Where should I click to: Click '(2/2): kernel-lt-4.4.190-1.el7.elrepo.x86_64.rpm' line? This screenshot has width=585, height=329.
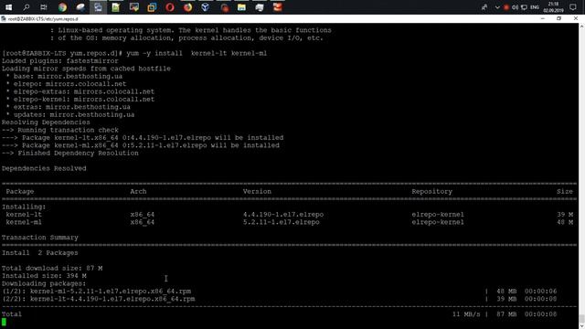point(99,299)
